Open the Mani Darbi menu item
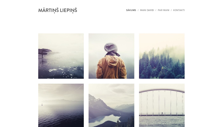Image resolution: width=223 pixels, height=127 pixels. 147,10
